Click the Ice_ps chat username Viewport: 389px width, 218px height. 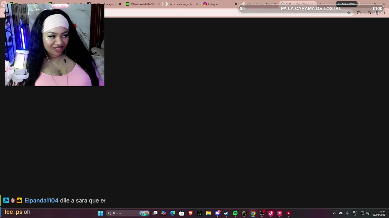tap(14, 212)
